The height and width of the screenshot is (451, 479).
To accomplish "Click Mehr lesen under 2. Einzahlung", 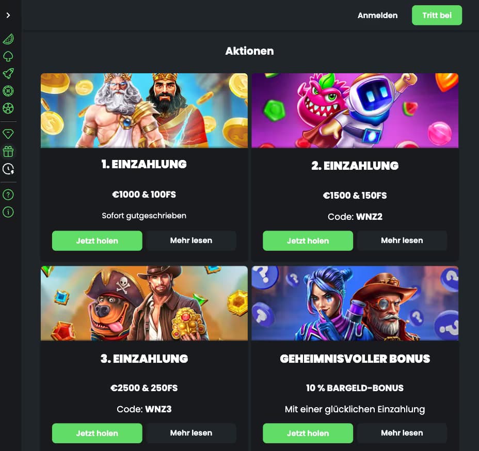I will click(402, 240).
